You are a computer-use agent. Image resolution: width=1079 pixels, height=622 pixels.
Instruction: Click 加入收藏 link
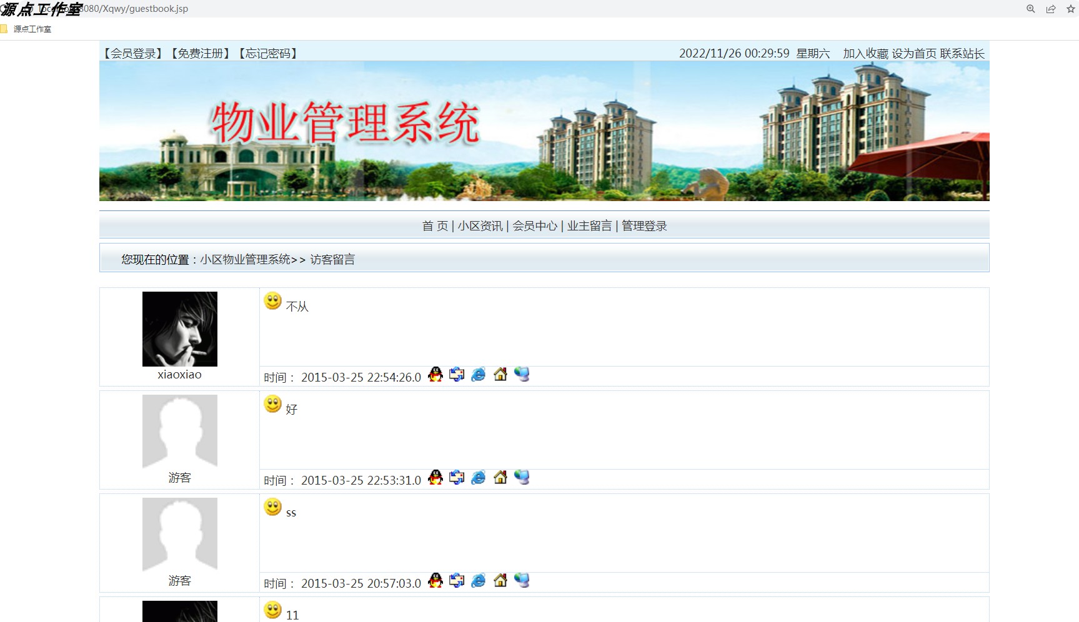click(x=865, y=54)
